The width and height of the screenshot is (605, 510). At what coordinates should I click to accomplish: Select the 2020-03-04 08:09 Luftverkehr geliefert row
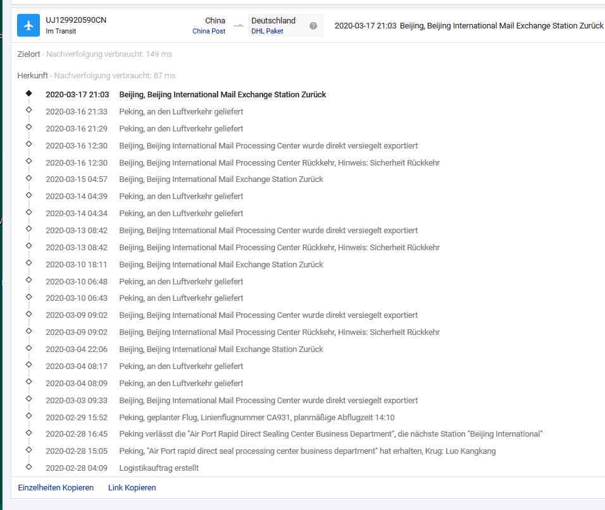click(144, 383)
